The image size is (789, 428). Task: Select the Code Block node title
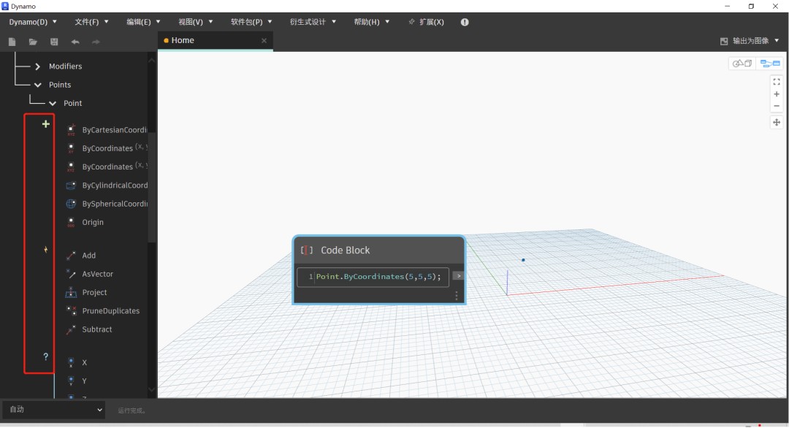(x=345, y=250)
